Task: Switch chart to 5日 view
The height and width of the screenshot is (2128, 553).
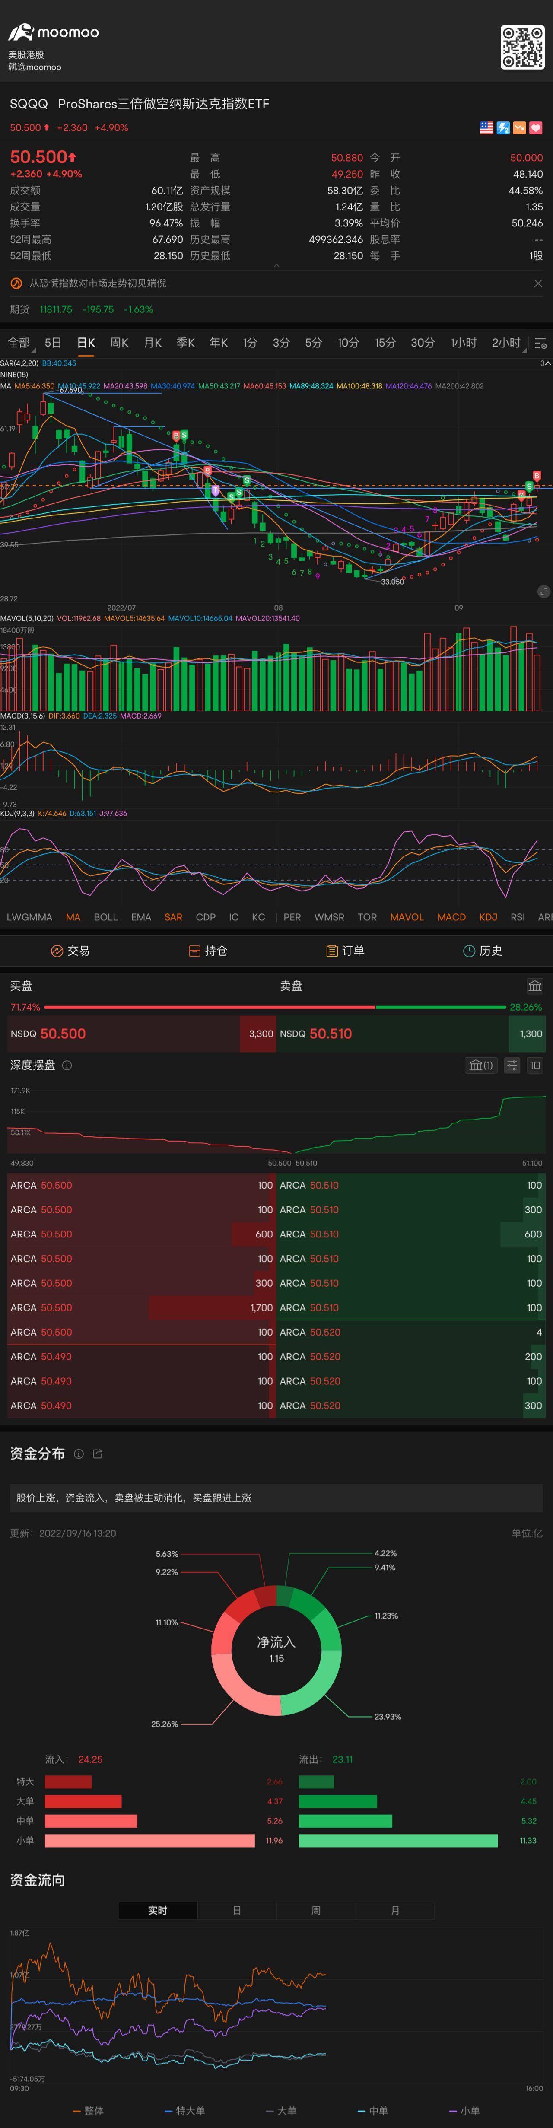Action: click(53, 343)
